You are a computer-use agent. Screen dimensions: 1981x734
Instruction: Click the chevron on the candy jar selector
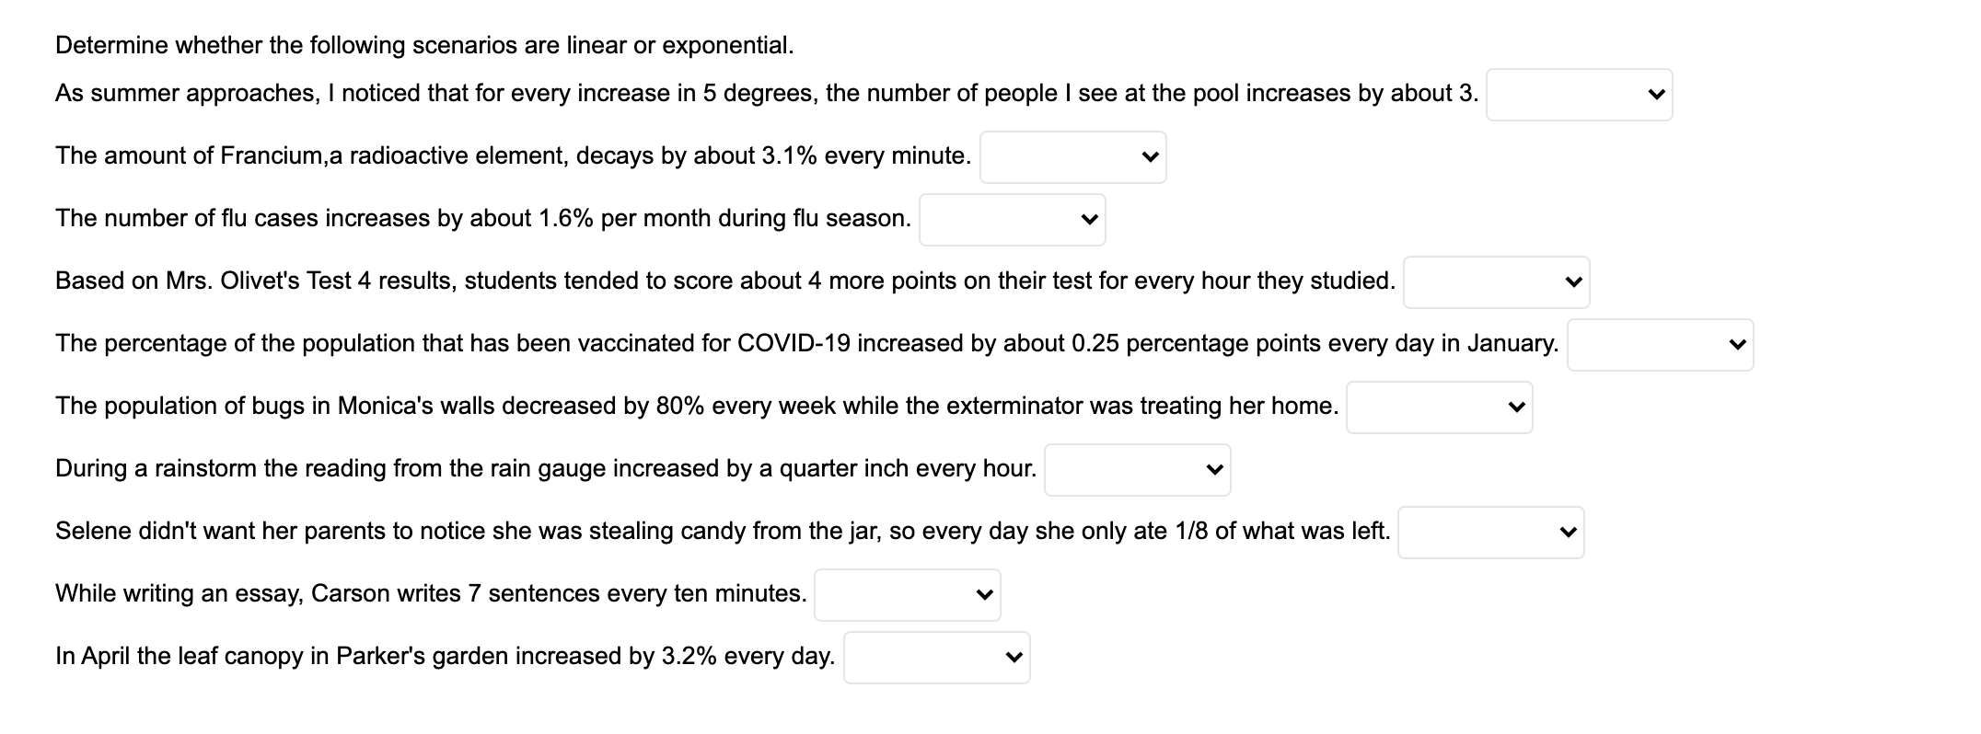(1566, 533)
